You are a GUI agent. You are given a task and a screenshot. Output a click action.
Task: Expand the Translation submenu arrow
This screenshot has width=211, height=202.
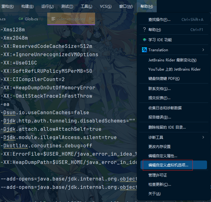tap(203, 50)
